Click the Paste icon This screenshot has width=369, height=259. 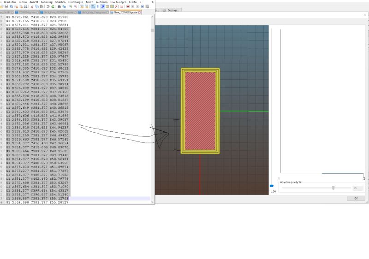[x=42, y=6]
